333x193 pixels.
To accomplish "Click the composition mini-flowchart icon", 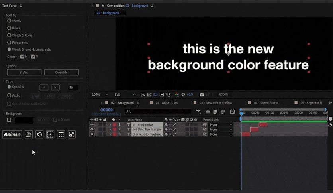I will coord(198,111).
